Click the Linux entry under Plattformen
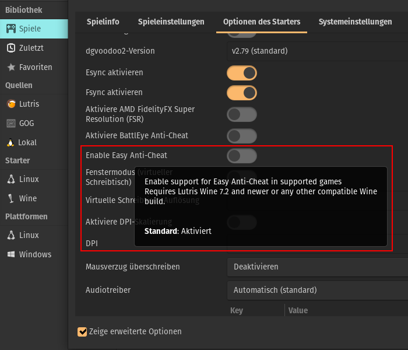This screenshot has width=408, height=350. pos(29,235)
